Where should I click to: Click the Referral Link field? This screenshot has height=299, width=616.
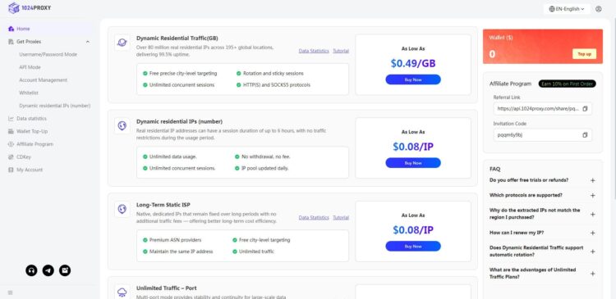543,109
